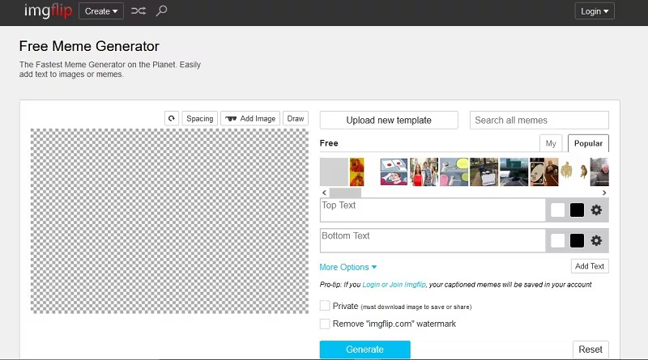Choose Top Text black outline color swatch
This screenshot has height=360, width=648.
pyautogui.click(x=577, y=210)
